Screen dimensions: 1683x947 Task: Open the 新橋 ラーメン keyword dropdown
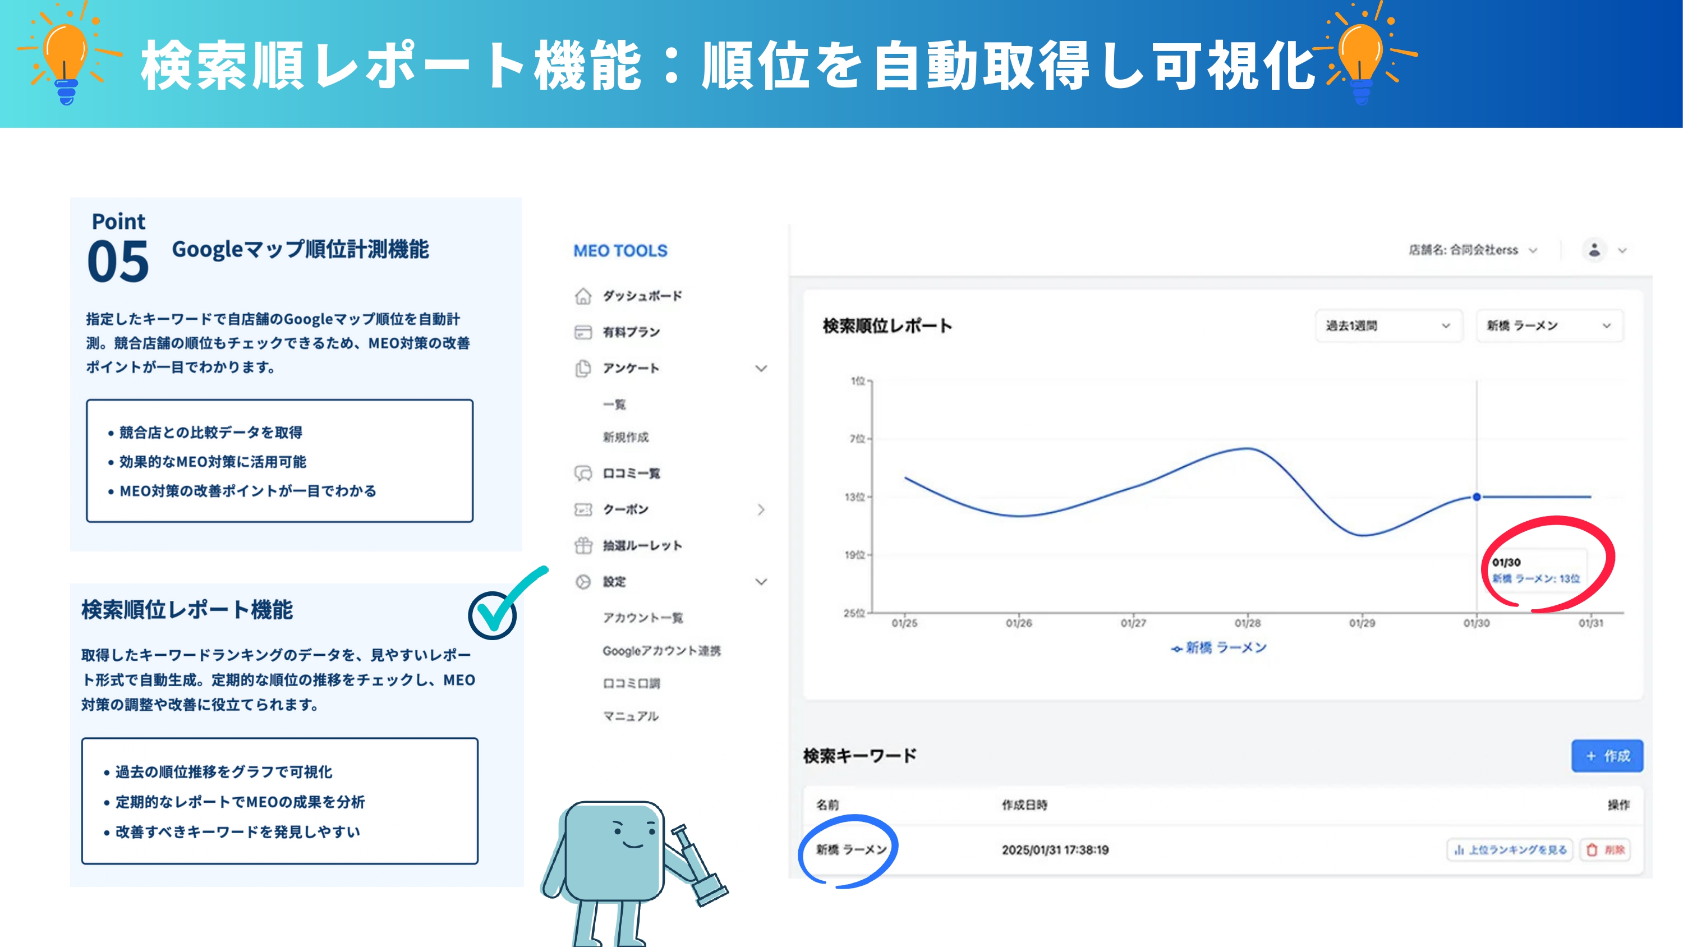point(1549,325)
